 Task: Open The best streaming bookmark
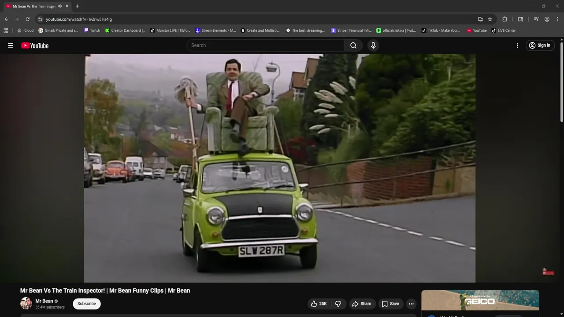[305, 30]
